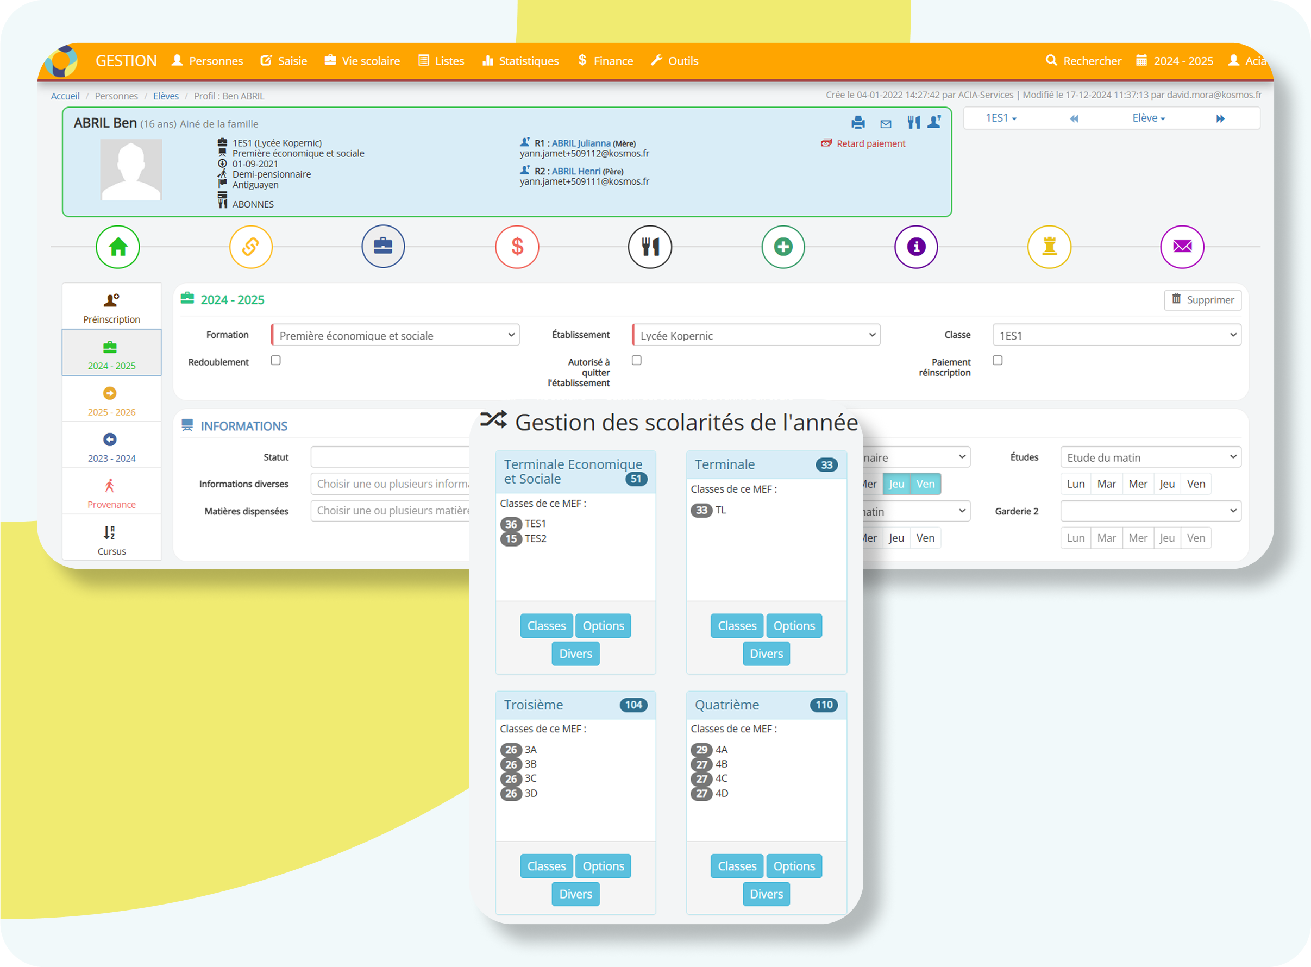Toggle the Paiement réinscription checkbox
Screen dimensions: 1311x967
click(x=998, y=361)
